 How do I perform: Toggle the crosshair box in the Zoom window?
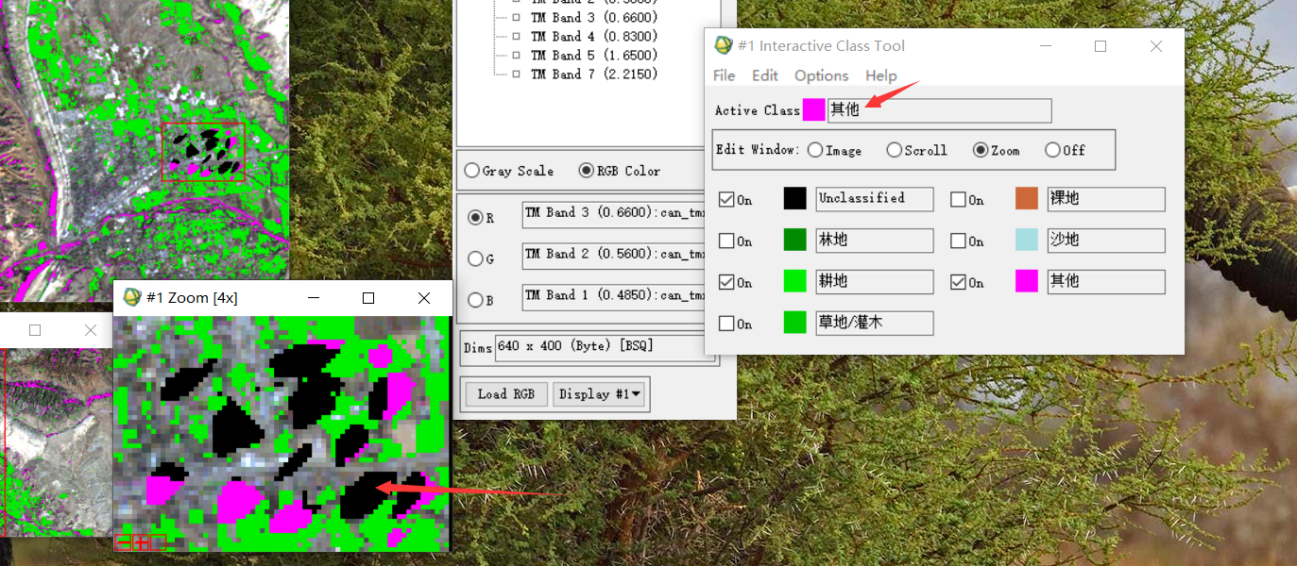(158, 542)
